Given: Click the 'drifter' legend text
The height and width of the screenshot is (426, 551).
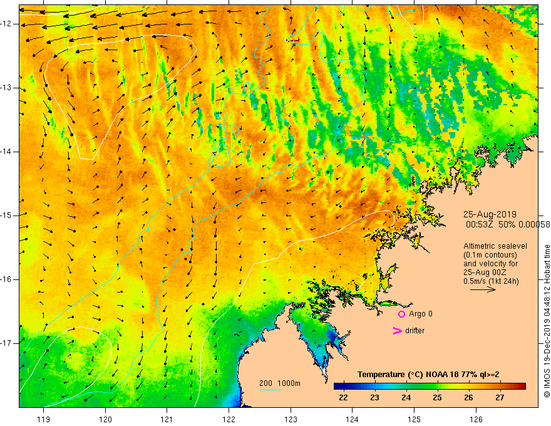Looking at the screenshot, I should 415,331.
